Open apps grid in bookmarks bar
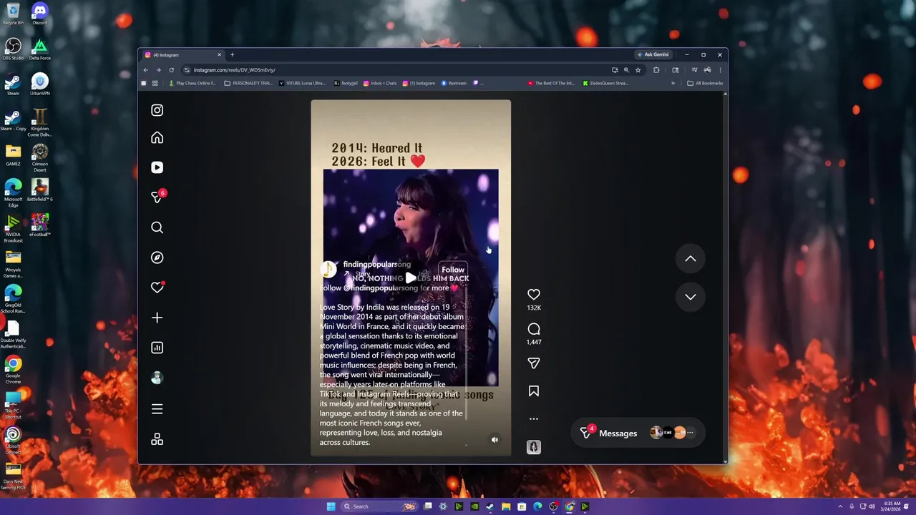 pyautogui.click(x=155, y=83)
